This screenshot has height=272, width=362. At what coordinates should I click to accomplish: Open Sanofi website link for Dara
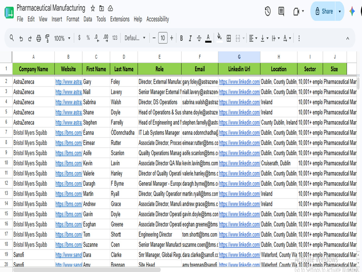(x=68, y=255)
